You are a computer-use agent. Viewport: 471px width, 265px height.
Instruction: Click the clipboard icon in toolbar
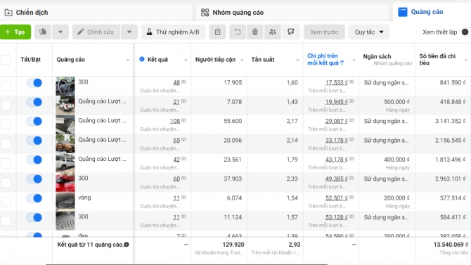pos(217,32)
